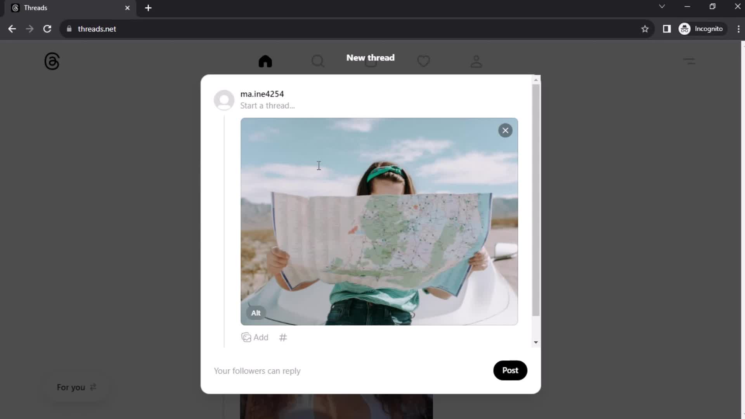Click Post button to publish thread
The height and width of the screenshot is (419, 745).
[510, 371]
